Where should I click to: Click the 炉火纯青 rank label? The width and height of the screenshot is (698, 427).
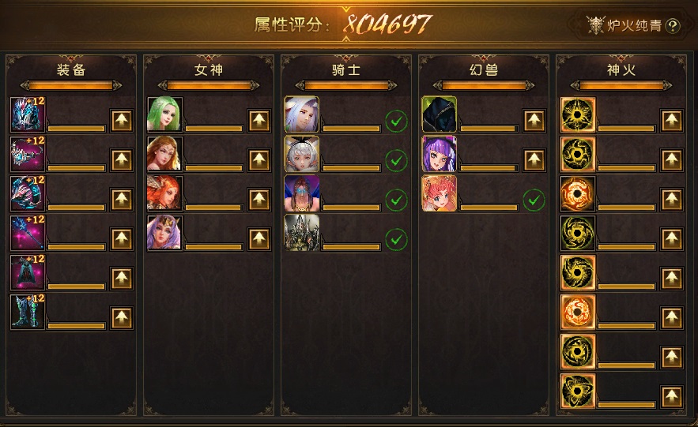634,26
